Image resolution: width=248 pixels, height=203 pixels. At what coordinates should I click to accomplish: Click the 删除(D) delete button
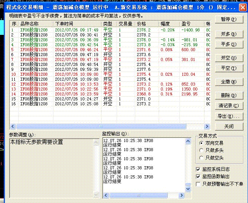pos(229,95)
